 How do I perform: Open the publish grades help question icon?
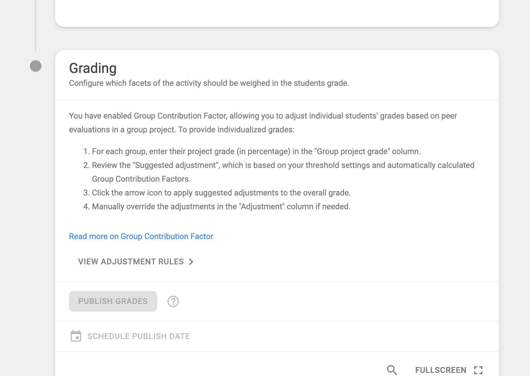click(x=173, y=301)
